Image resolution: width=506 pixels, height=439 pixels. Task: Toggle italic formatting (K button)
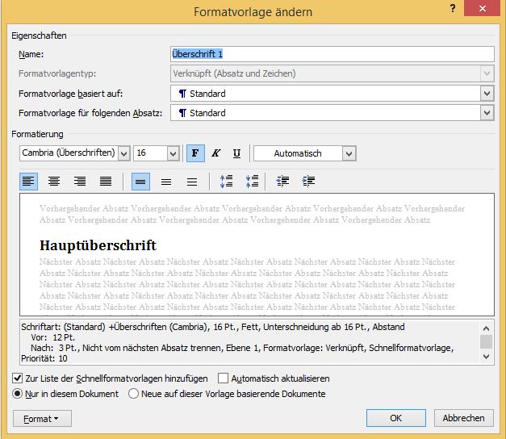click(x=216, y=153)
